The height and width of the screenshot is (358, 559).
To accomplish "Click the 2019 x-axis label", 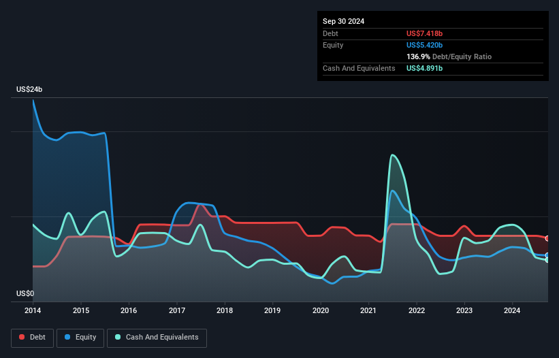I will click(272, 310).
